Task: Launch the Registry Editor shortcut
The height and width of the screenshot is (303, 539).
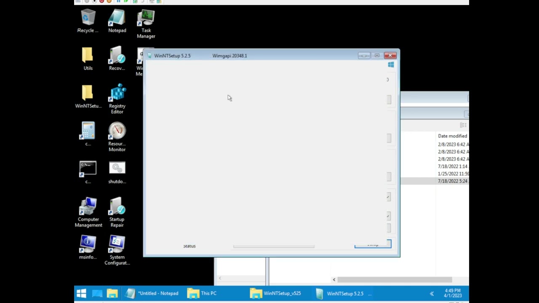Action: click(117, 99)
